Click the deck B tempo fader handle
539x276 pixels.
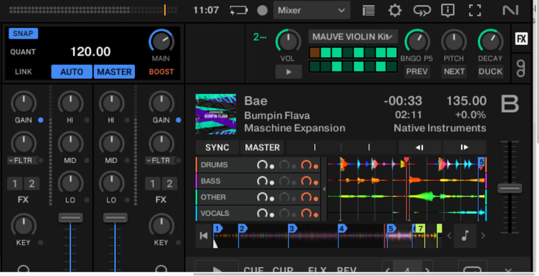tap(509, 188)
